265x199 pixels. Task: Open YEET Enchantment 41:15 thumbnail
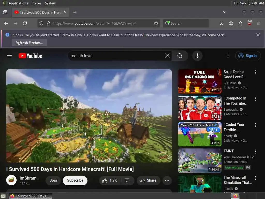point(200,134)
